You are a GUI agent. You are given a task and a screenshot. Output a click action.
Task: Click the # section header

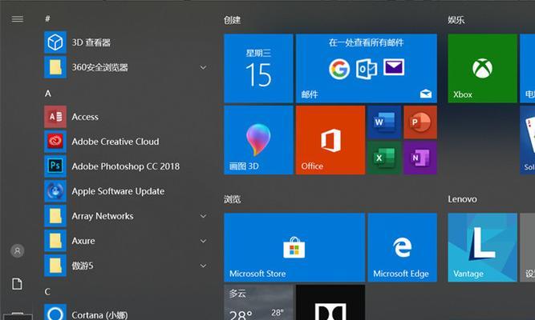pos(47,18)
